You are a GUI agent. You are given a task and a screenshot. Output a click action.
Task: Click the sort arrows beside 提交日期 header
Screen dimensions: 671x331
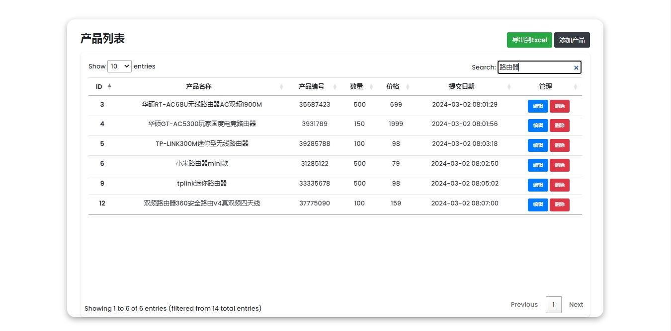[509, 87]
